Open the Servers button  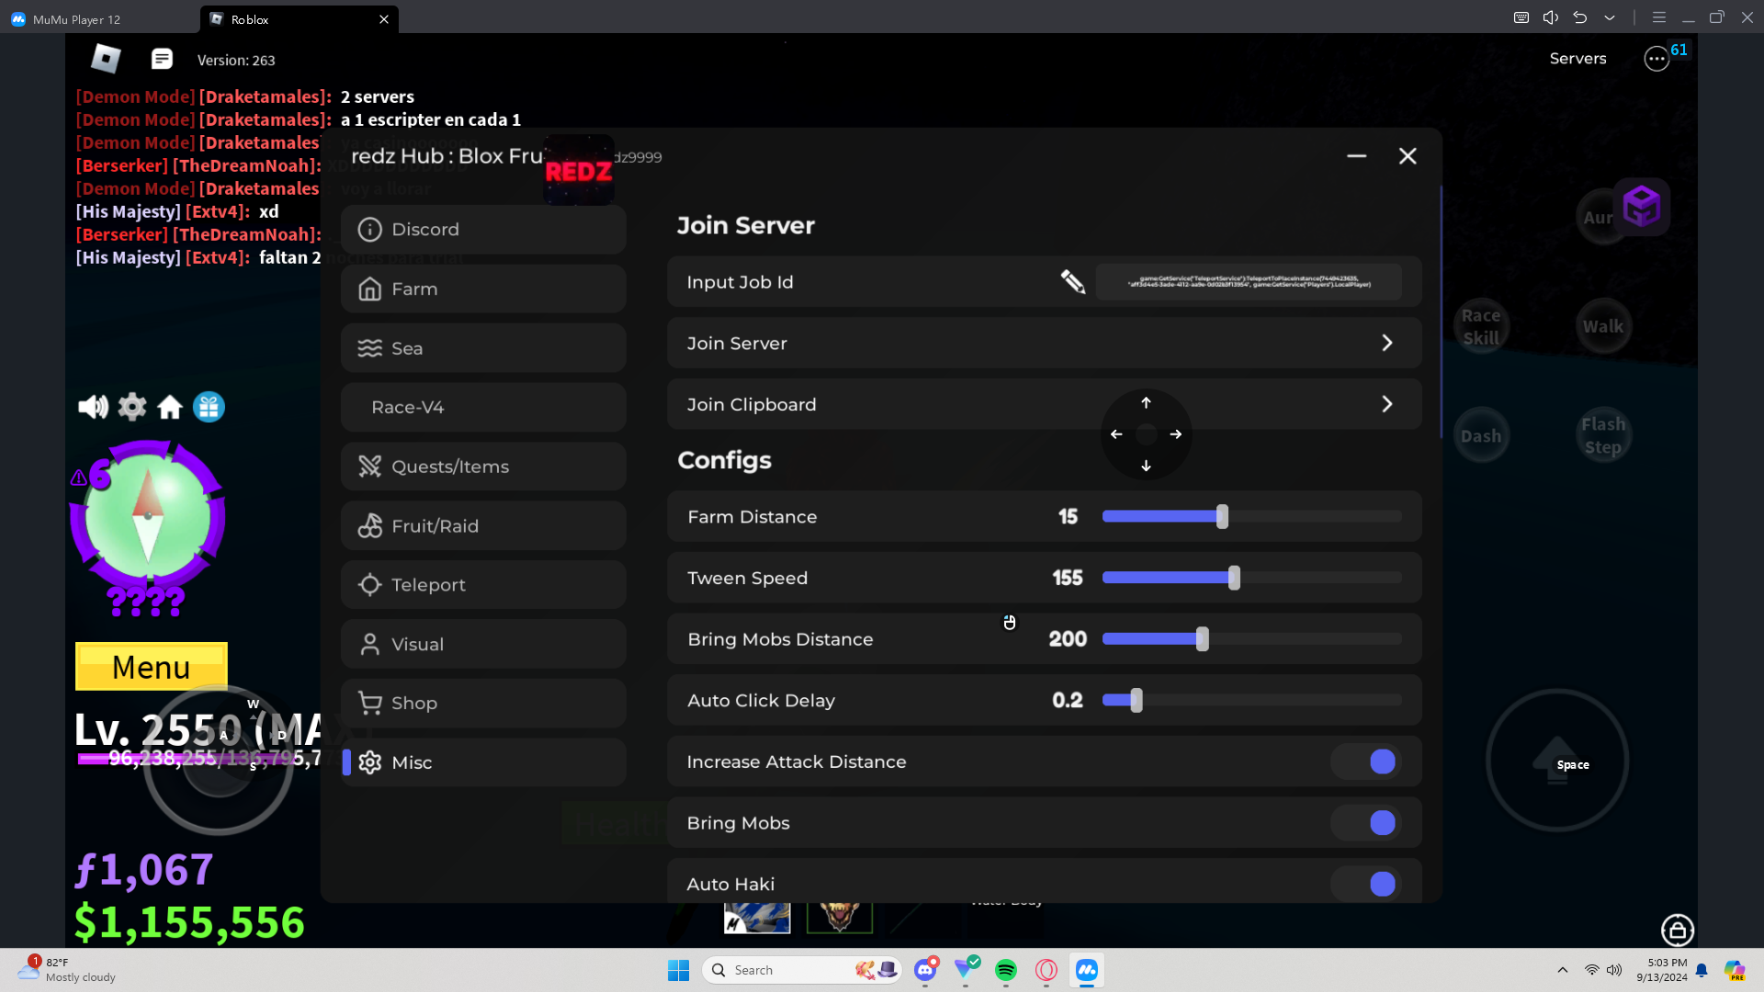[x=1577, y=58]
